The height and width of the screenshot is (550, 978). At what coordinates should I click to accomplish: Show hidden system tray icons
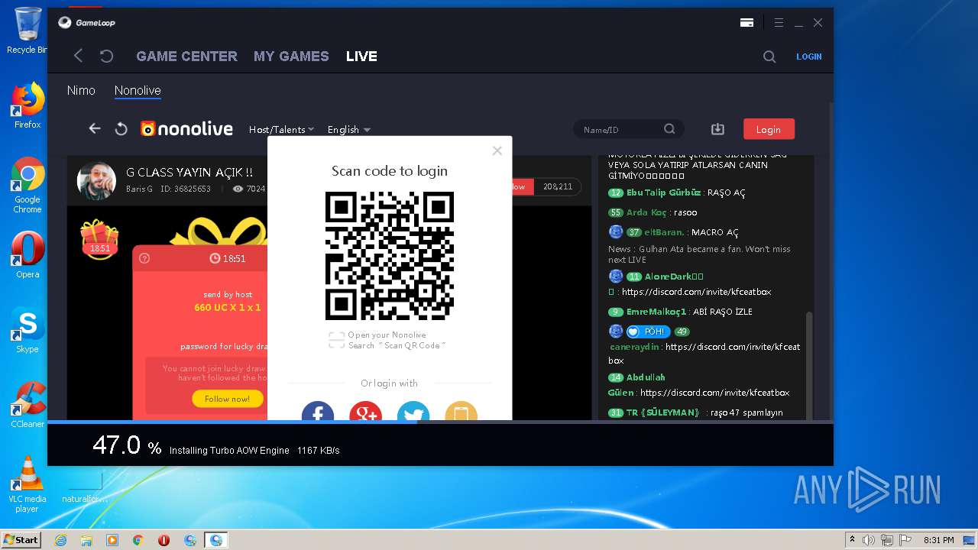(x=853, y=540)
